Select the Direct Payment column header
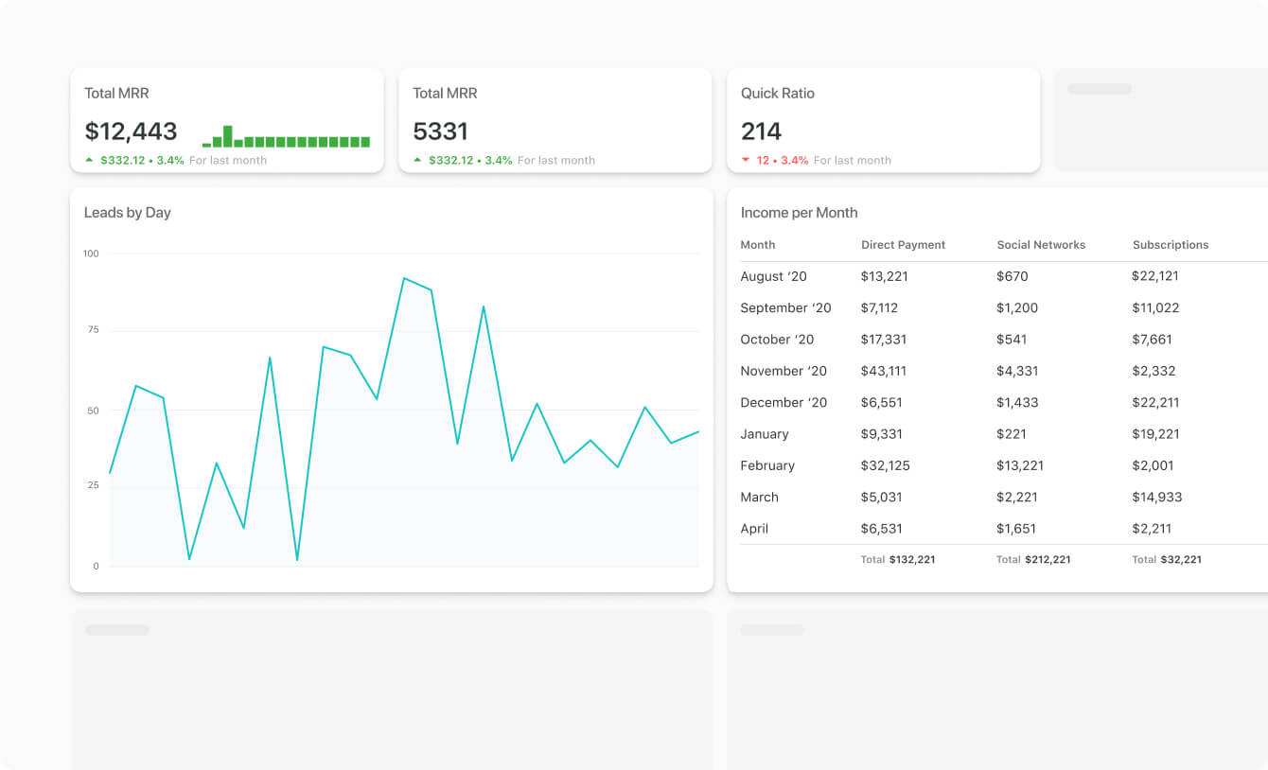The image size is (1268, 770). (903, 244)
